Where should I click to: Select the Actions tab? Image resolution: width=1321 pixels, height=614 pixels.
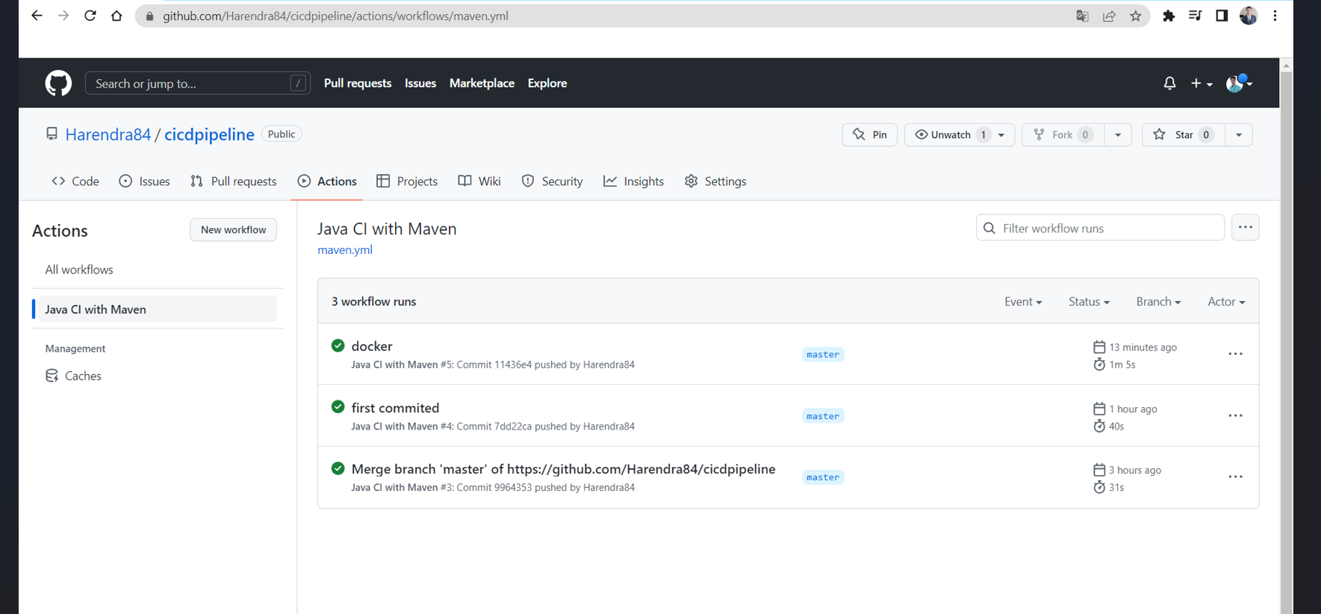327,182
